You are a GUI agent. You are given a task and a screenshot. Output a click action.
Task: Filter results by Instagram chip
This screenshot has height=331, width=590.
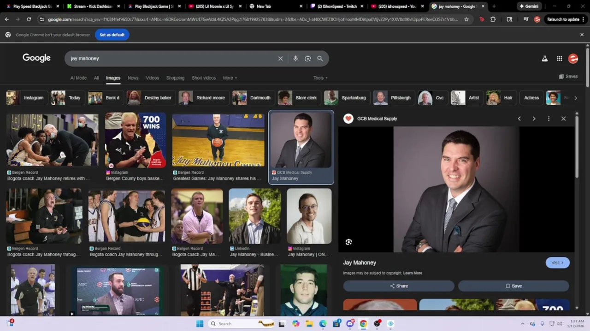point(26,97)
